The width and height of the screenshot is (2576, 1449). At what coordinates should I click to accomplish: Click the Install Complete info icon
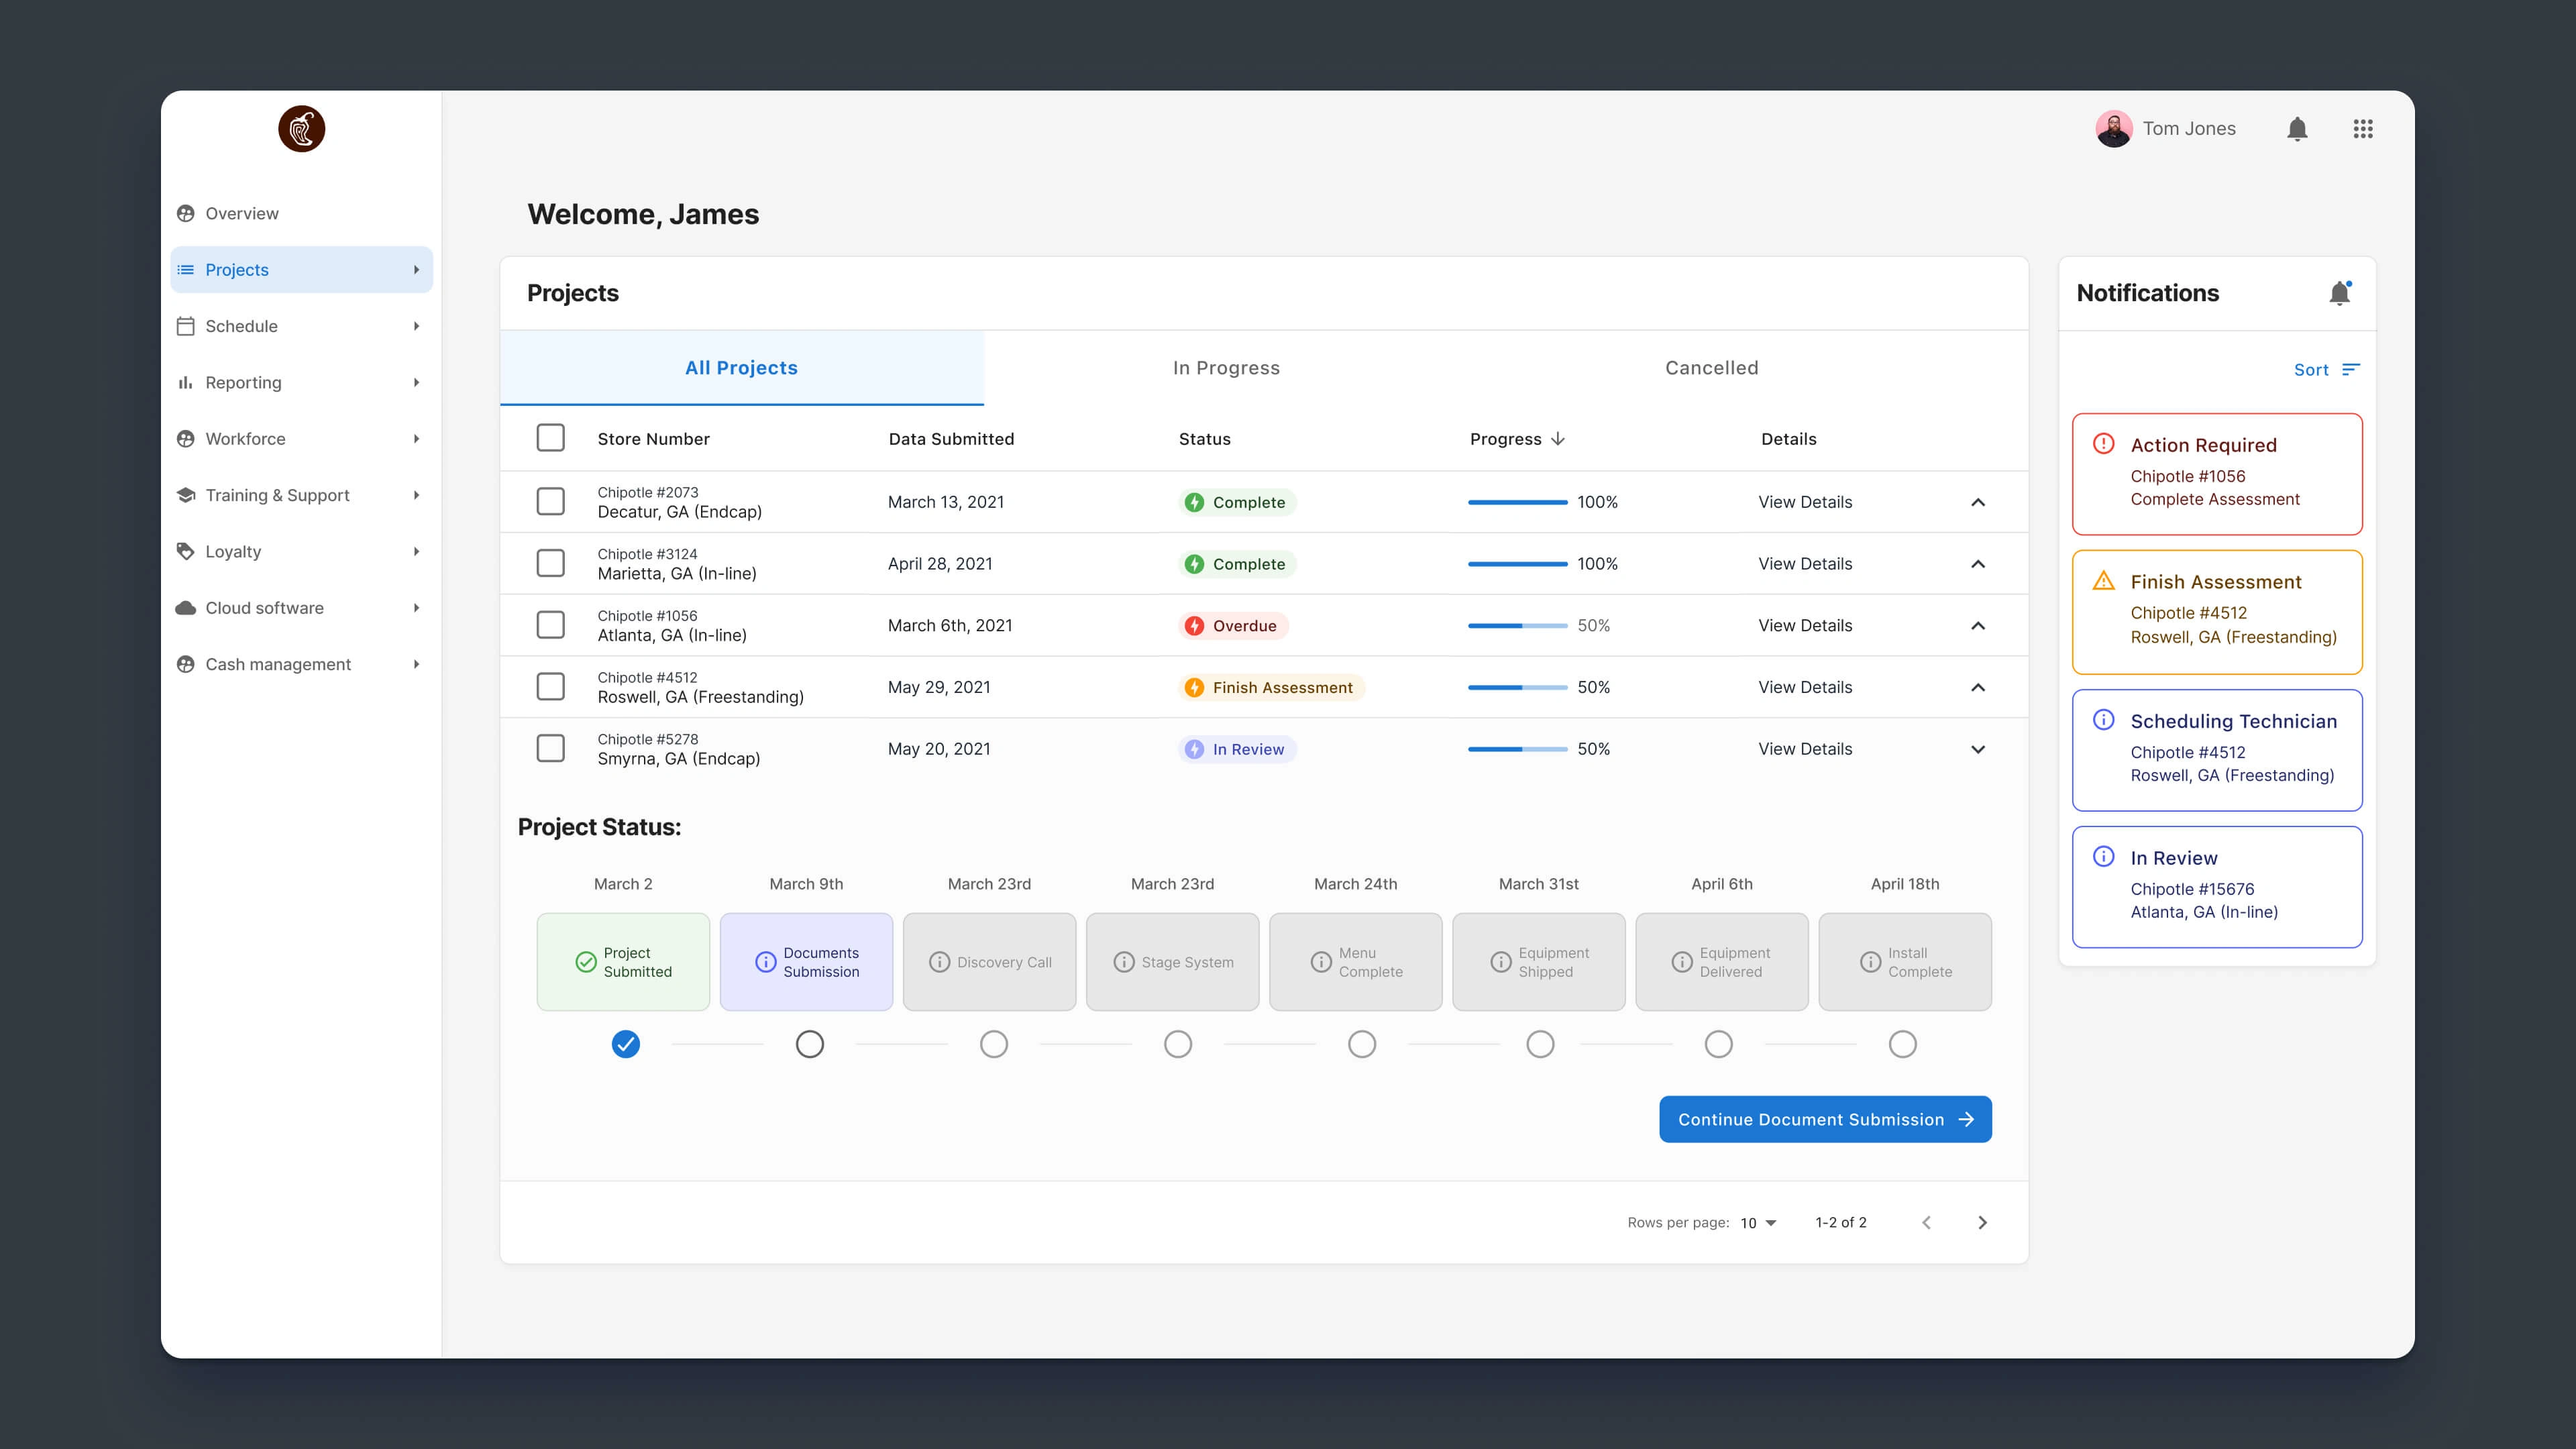[1870, 962]
